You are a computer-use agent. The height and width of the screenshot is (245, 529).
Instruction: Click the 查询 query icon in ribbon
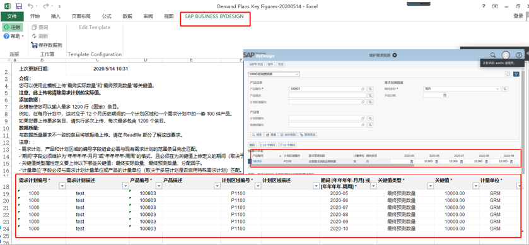tap(34, 27)
